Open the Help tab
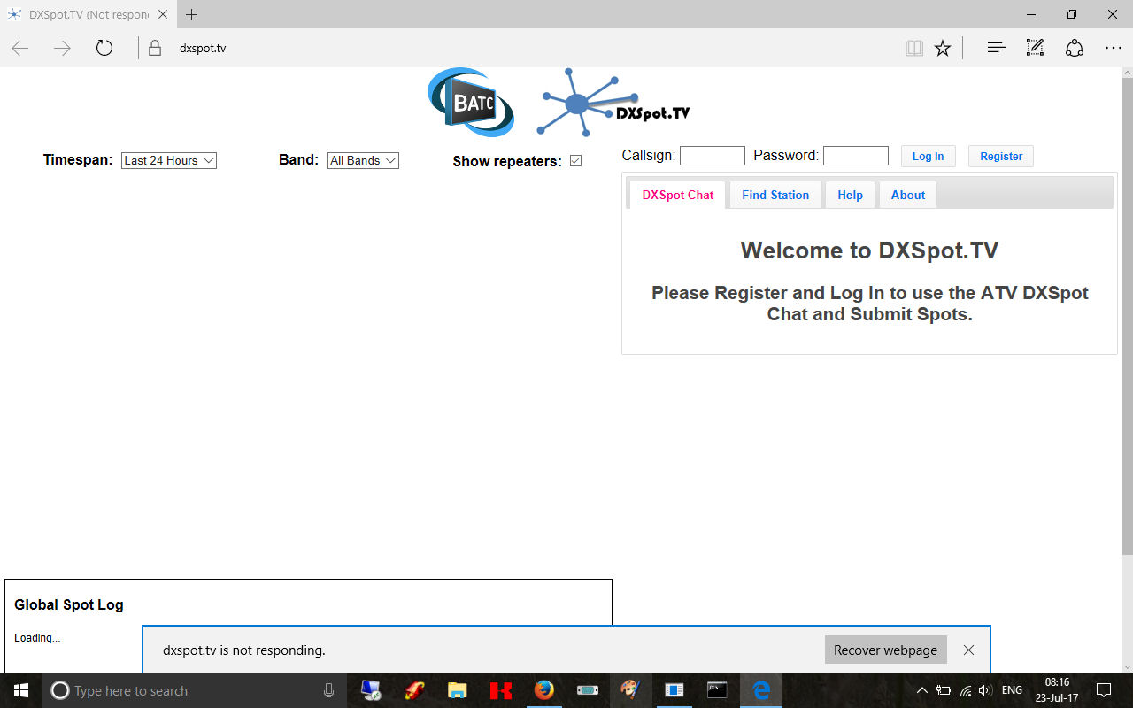The width and height of the screenshot is (1133, 708). [850, 195]
